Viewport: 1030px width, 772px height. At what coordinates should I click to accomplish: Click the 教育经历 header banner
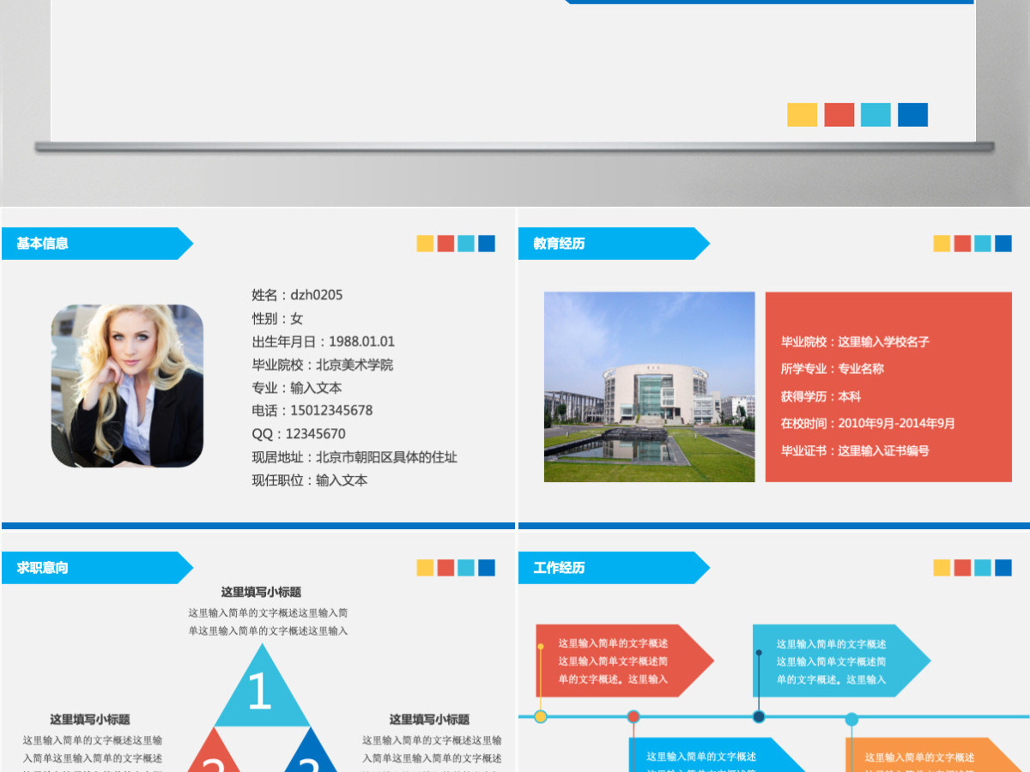pyautogui.click(x=614, y=244)
